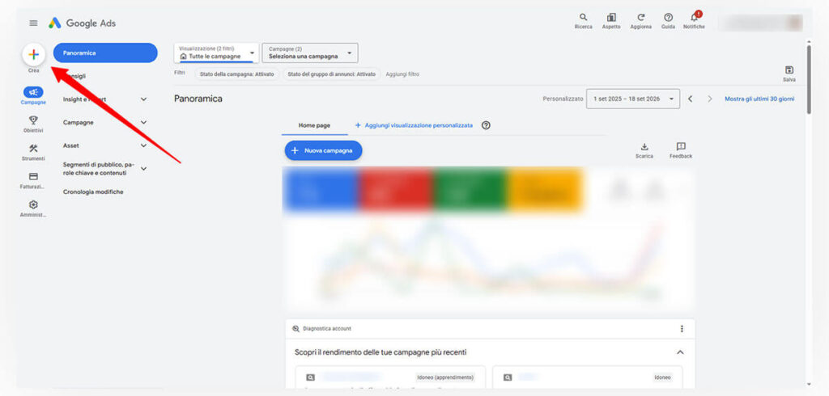
Task: Select the green metric card
Action: [x=470, y=190]
